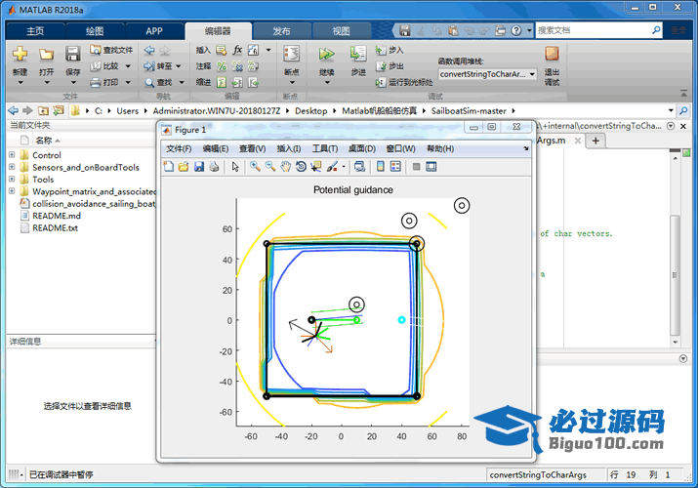
Task: Open the 比较 dropdown arrow
Action: coord(128,66)
